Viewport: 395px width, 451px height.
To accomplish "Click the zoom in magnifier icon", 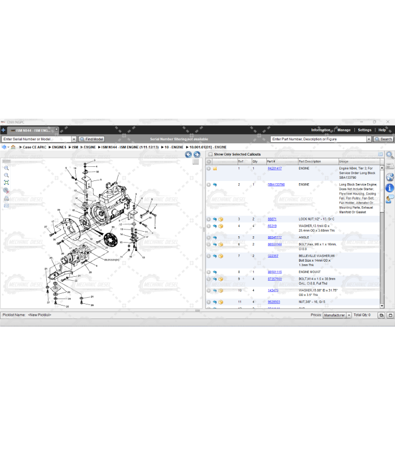I will tap(6, 168).
